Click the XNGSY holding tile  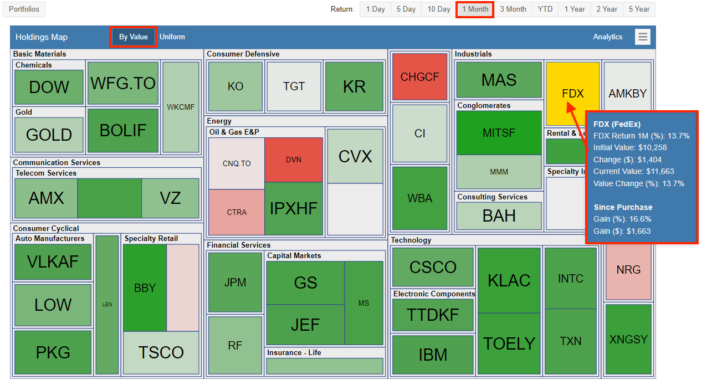(628, 339)
